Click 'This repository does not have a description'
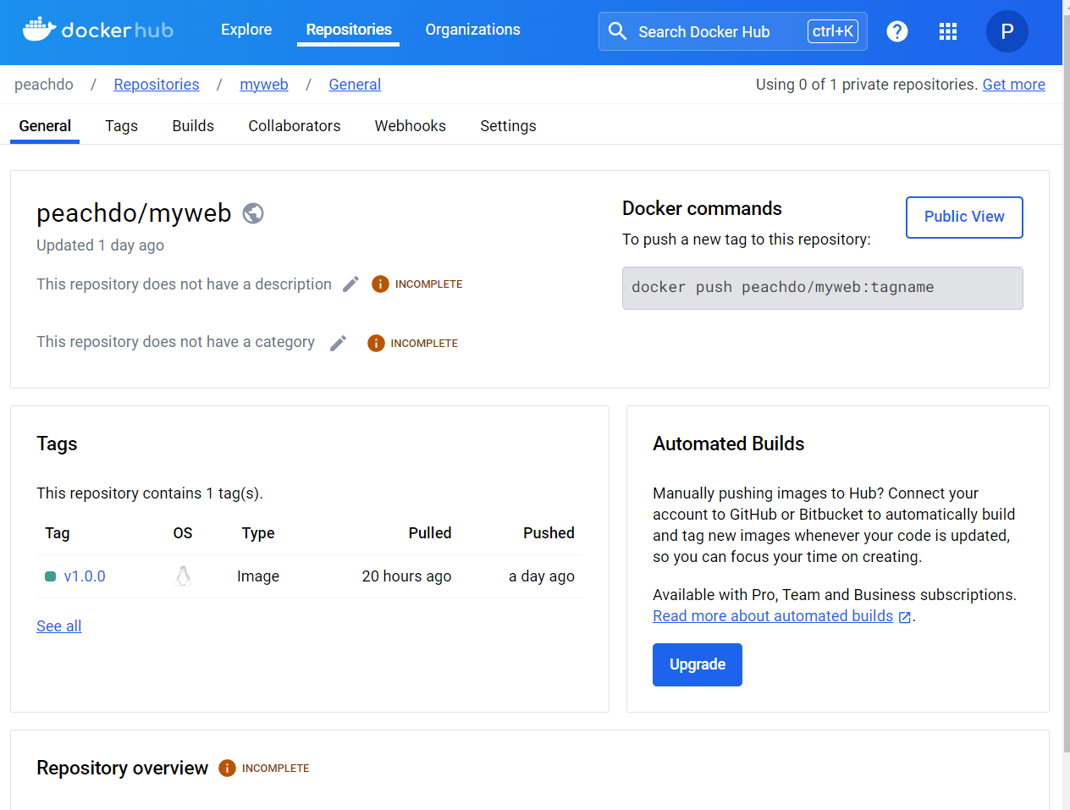 click(184, 284)
